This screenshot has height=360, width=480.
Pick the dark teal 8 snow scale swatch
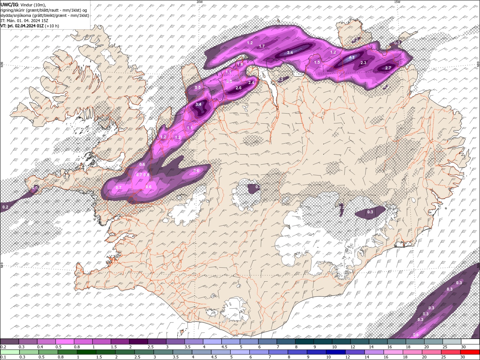coord(304,342)
